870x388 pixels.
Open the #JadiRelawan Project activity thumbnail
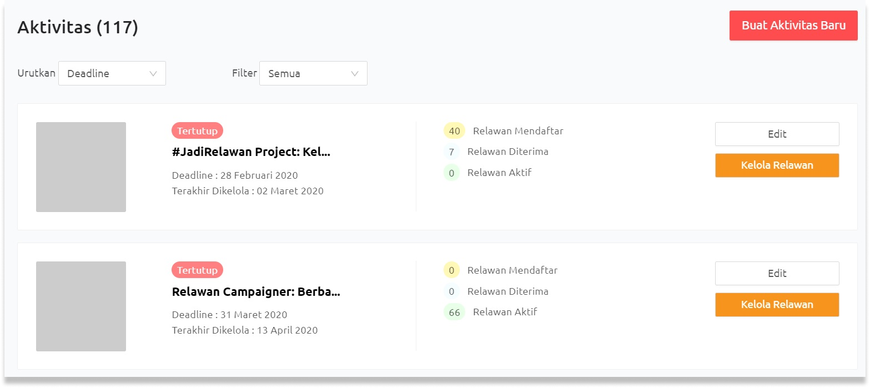click(81, 167)
